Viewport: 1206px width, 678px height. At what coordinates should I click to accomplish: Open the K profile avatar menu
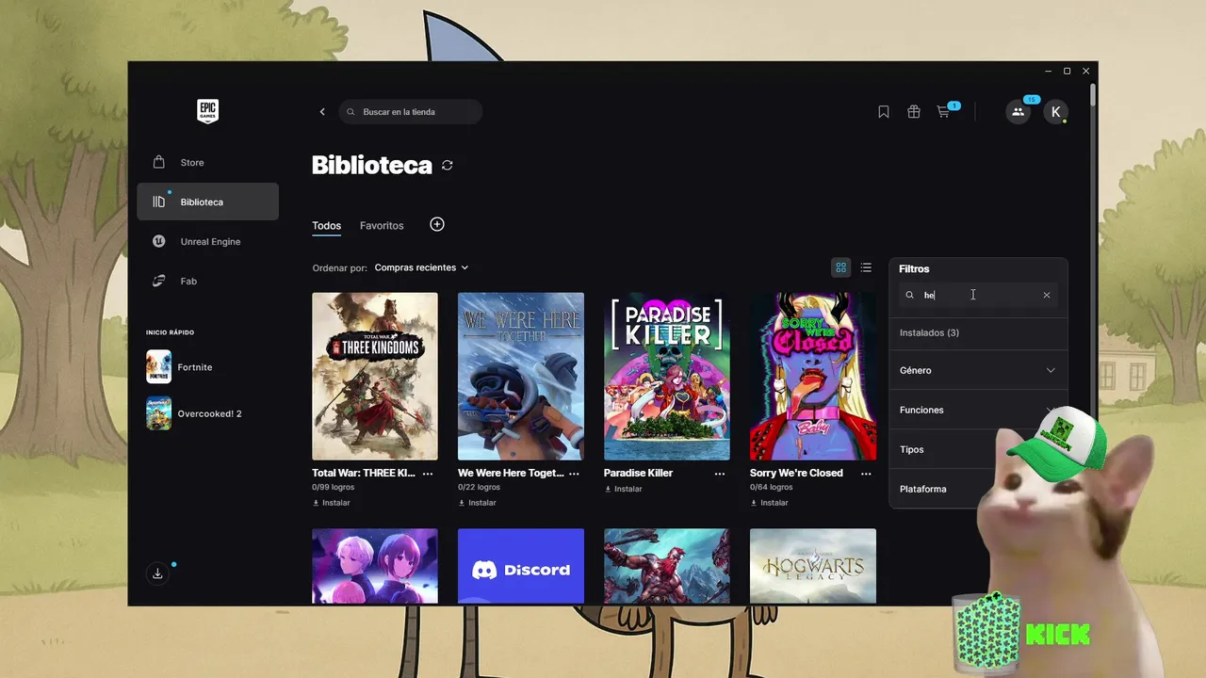[1056, 112]
